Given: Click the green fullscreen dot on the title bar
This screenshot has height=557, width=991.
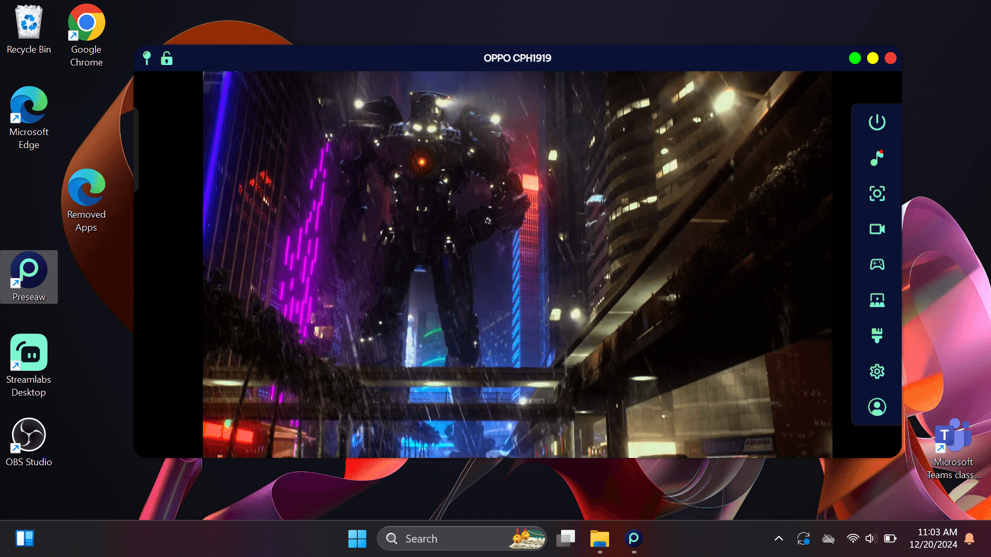Looking at the screenshot, I should pyautogui.click(x=855, y=58).
